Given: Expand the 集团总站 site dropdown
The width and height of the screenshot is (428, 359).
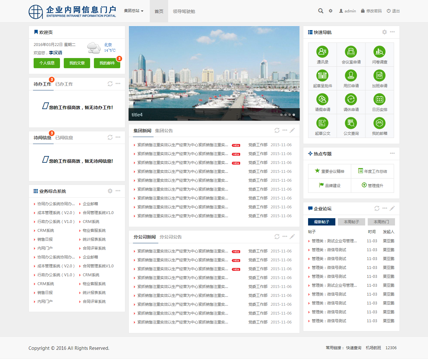Looking at the screenshot, I should (134, 11).
